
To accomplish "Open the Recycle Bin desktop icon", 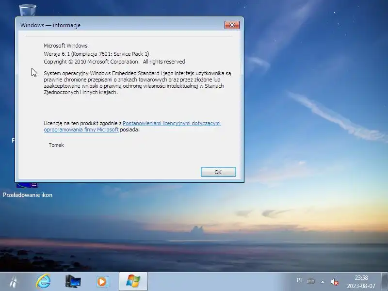I will point(28,10).
